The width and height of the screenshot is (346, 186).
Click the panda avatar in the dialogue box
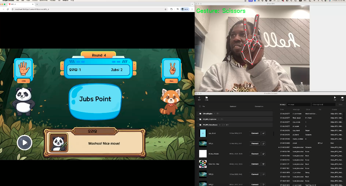pos(58,143)
